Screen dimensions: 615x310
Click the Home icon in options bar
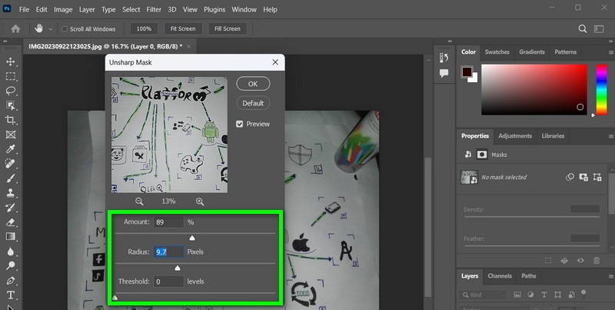tap(15, 28)
